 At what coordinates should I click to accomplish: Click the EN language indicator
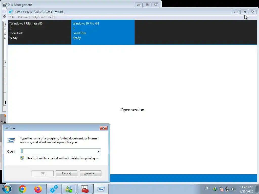[x=207, y=188]
